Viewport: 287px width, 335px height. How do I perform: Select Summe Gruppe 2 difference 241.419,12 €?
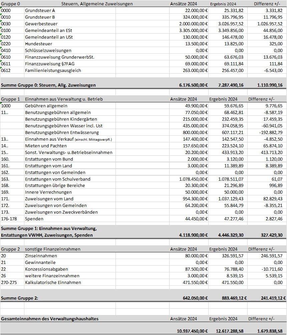[273, 298]
